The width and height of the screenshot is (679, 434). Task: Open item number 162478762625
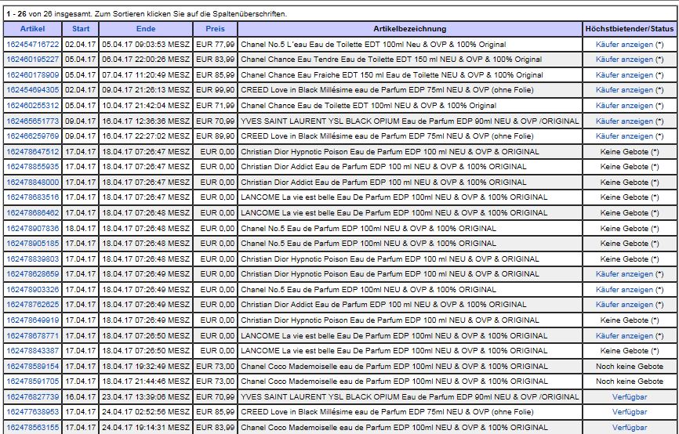coord(32,305)
